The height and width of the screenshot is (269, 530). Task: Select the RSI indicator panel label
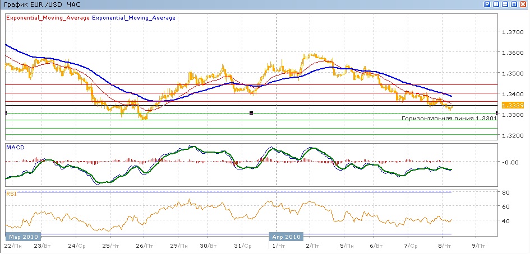pyautogui.click(x=11, y=194)
